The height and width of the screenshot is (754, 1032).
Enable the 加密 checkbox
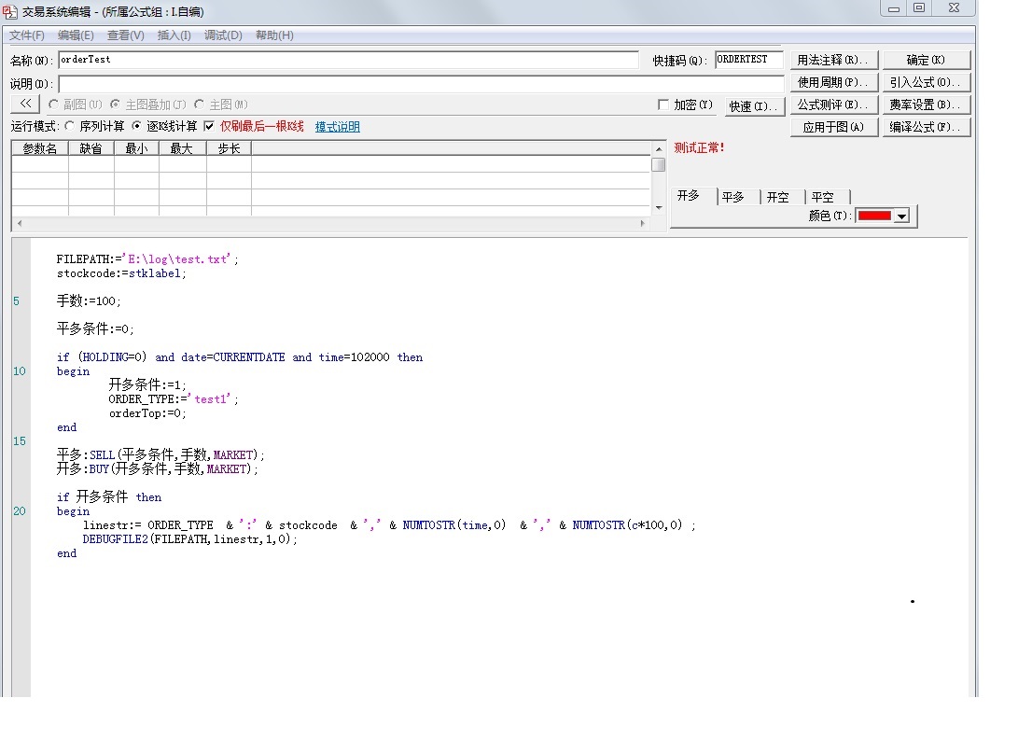point(663,105)
